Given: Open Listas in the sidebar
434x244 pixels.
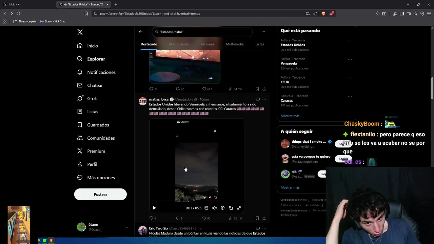Looking at the screenshot, I should [x=87, y=111].
